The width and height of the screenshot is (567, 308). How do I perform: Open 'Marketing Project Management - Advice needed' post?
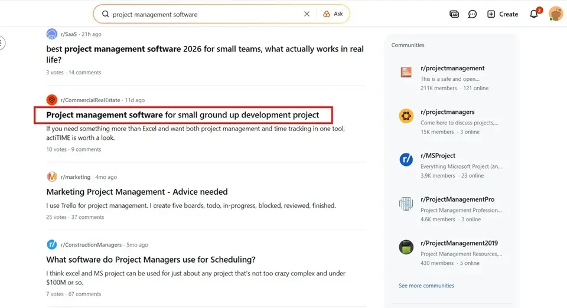(137, 192)
